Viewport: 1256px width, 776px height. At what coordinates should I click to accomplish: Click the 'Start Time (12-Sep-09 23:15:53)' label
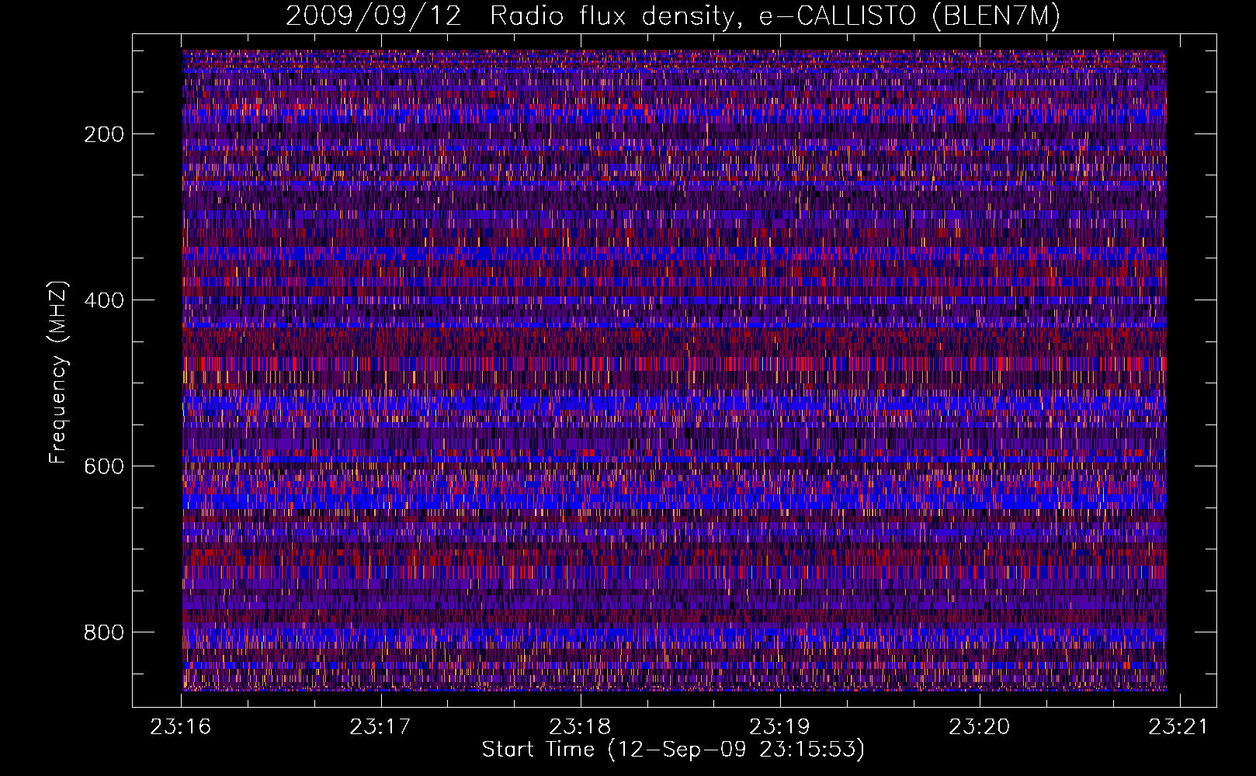(x=673, y=750)
